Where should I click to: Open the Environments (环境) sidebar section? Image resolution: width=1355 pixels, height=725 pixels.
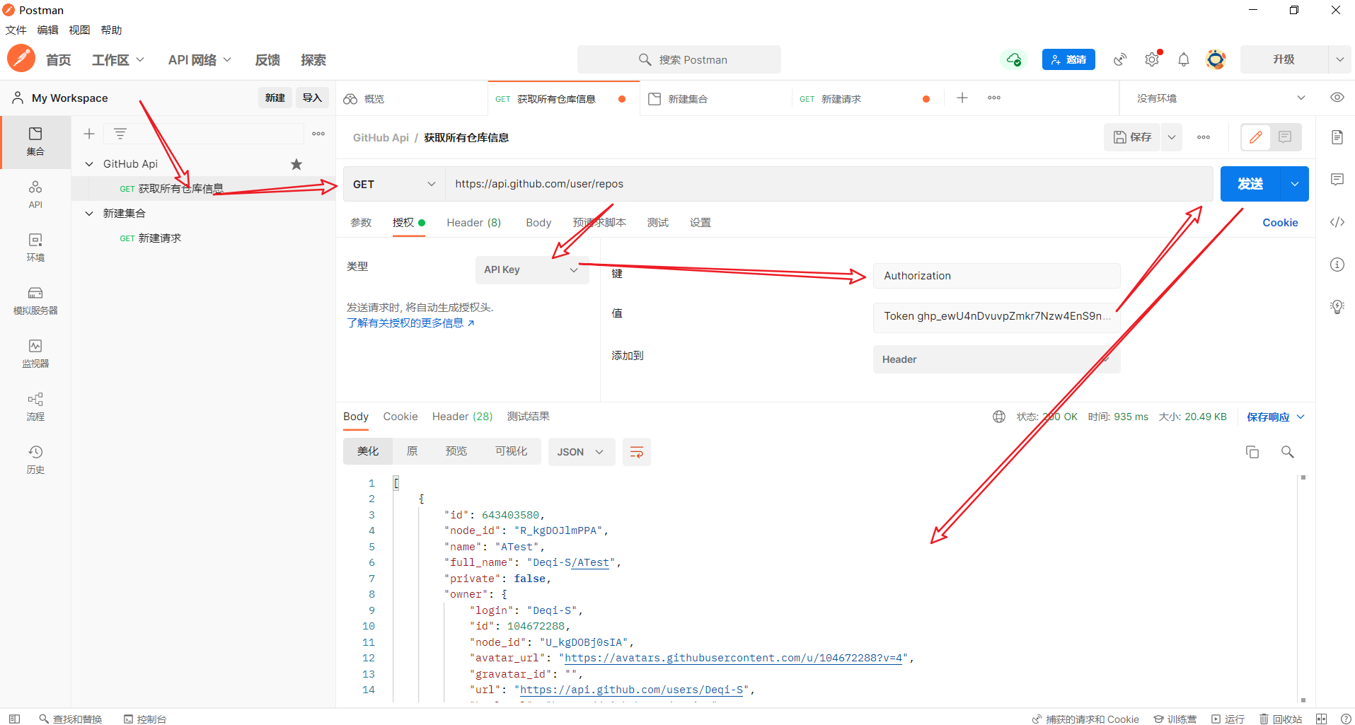click(35, 248)
